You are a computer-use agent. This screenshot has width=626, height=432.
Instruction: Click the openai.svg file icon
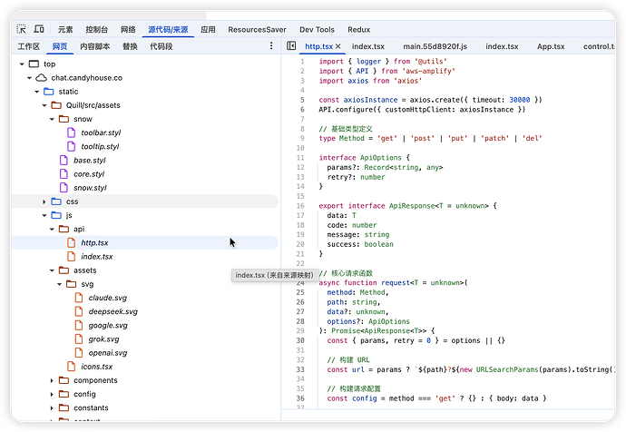point(79,353)
